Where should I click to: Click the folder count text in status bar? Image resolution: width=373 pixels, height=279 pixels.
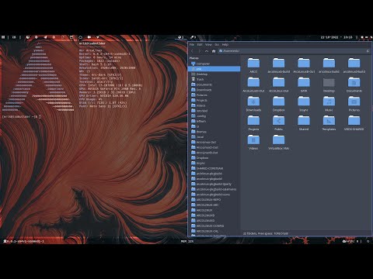point(266,233)
